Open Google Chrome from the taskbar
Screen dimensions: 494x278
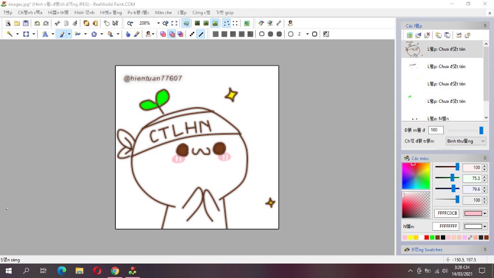pos(115,271)
